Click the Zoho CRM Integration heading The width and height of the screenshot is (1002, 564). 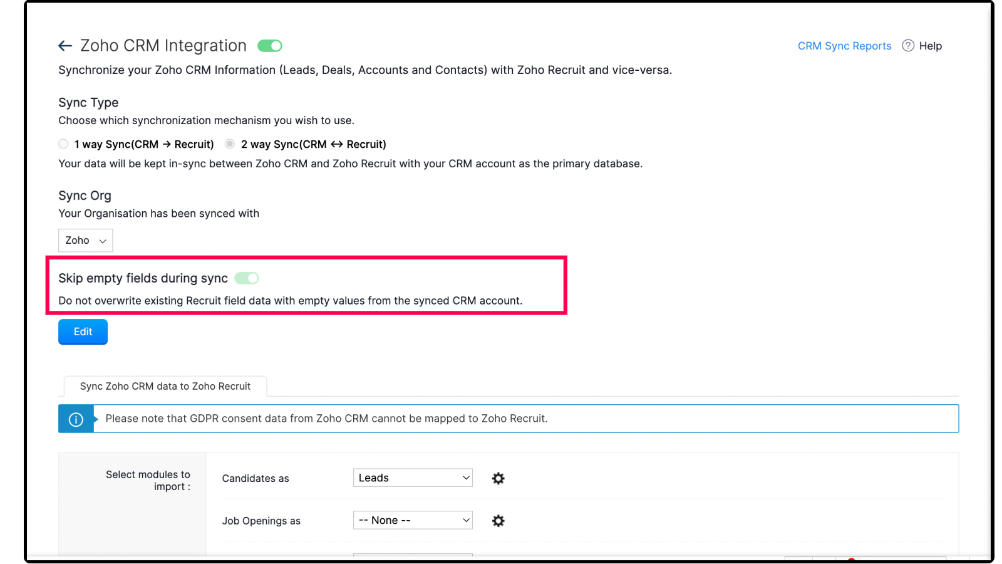tap(163, 46)
